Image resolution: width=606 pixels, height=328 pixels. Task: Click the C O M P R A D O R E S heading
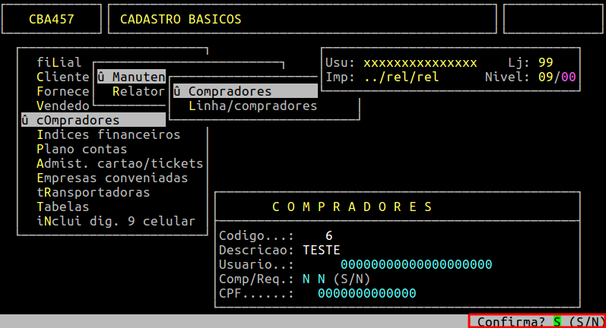352,207
